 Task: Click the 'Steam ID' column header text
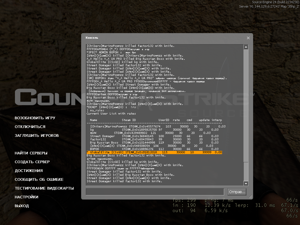(129, 120)
